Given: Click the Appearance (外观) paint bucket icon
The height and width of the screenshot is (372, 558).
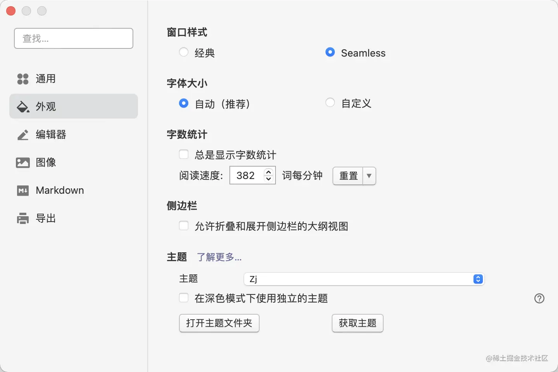Looking at the screenshot, I should point(23,107).
